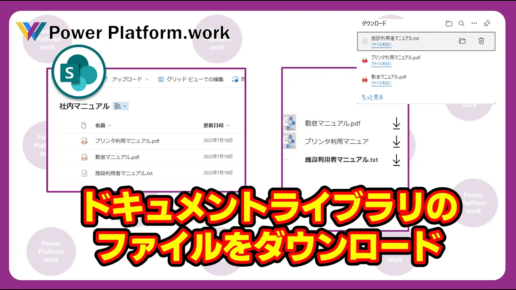Click PDF icon of 勤怠マニュアル.pdf download
516x290 pixels.
pos(365,80)
